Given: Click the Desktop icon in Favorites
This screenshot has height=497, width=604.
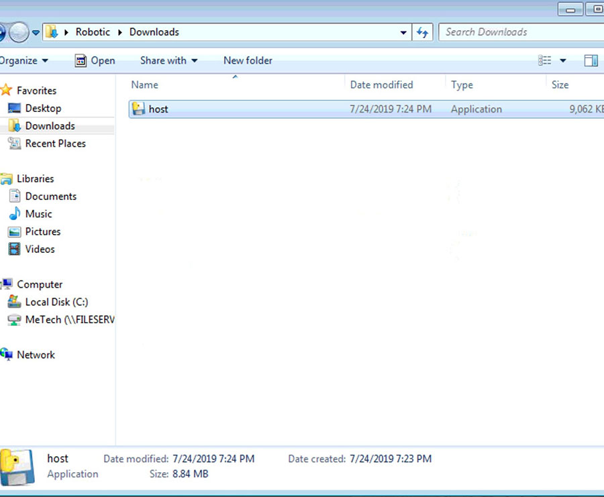Looking at the screenshot, I should pos(14,108).
